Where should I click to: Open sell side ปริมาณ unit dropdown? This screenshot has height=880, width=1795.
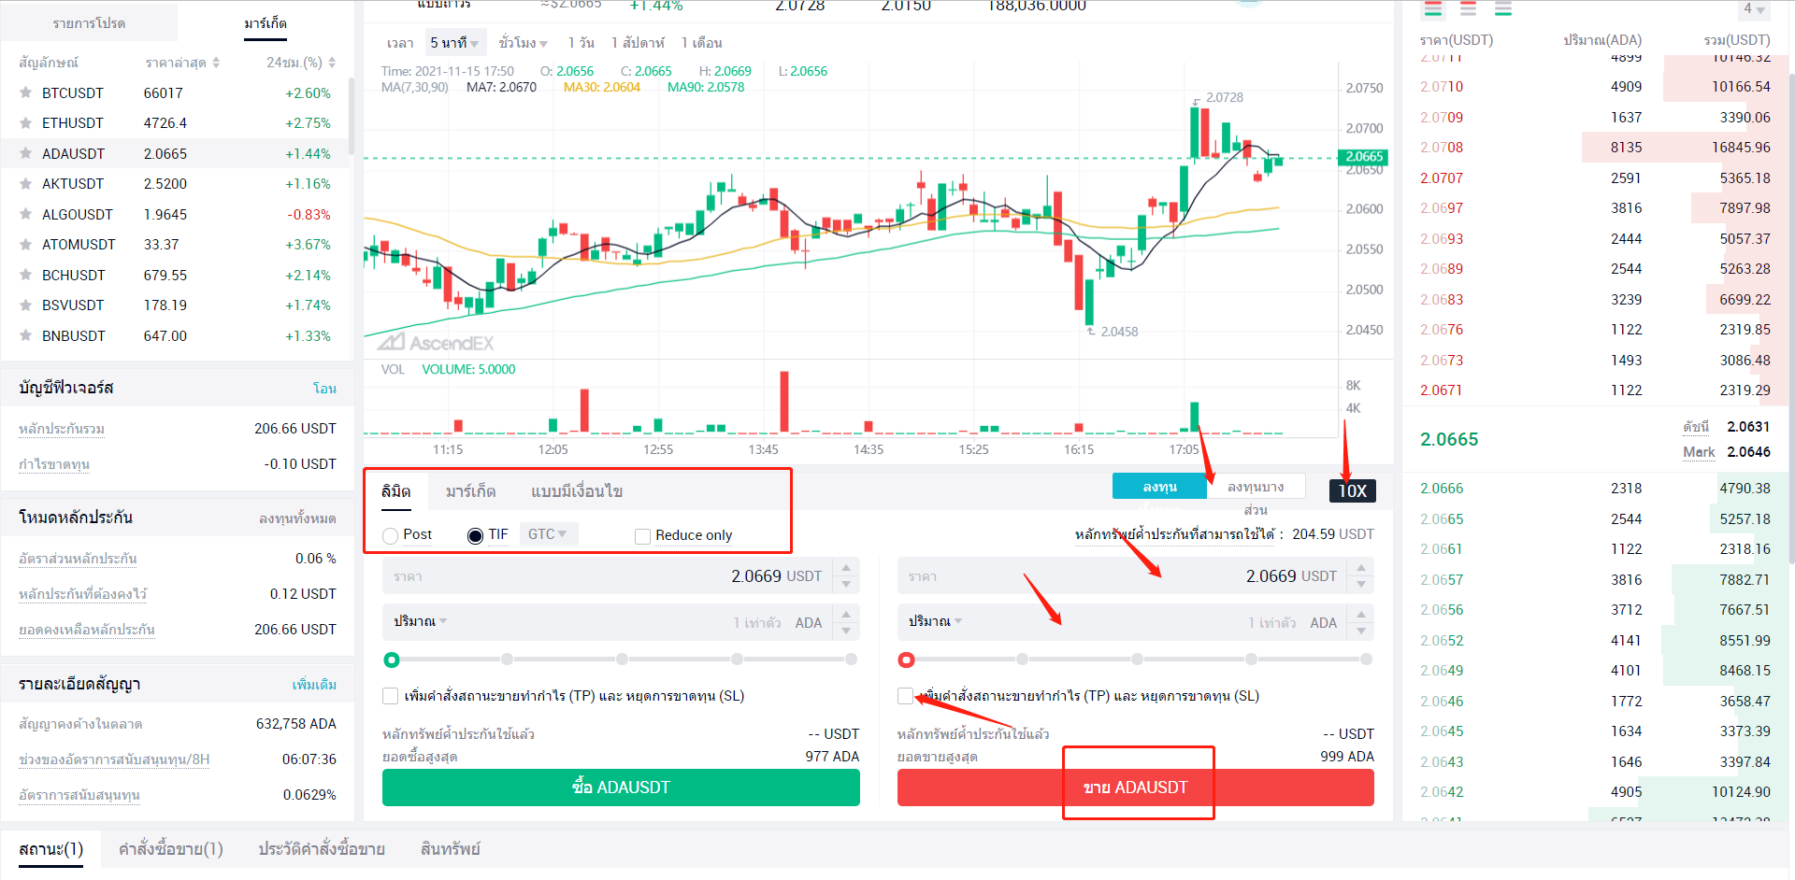(936, 621)
